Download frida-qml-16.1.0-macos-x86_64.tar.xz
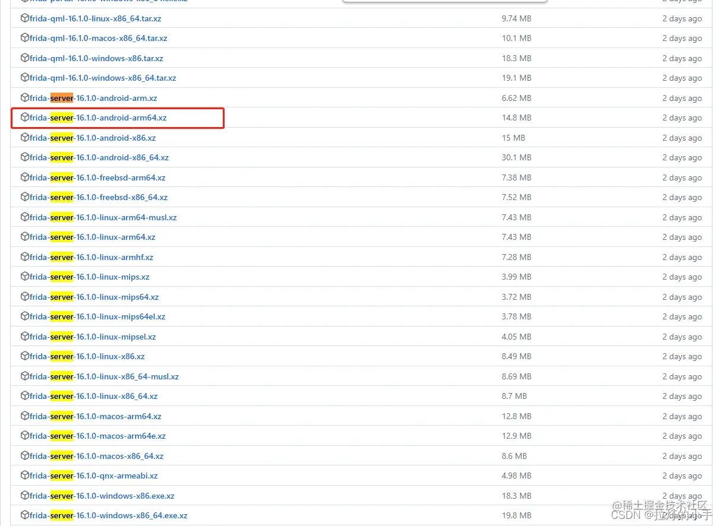The width and height of the screenshot is (722, 526). click(99, 38)
